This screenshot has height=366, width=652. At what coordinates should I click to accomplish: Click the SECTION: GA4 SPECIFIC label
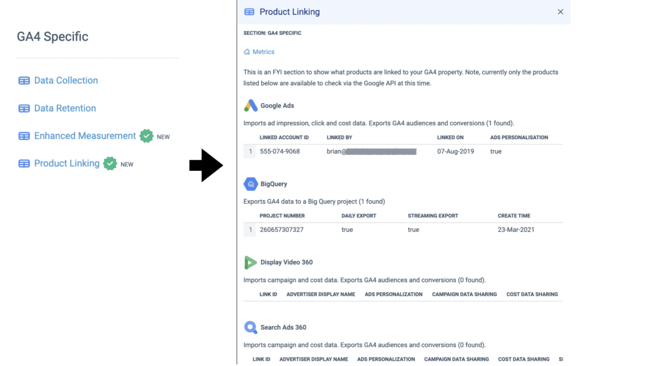click(273, 33)
